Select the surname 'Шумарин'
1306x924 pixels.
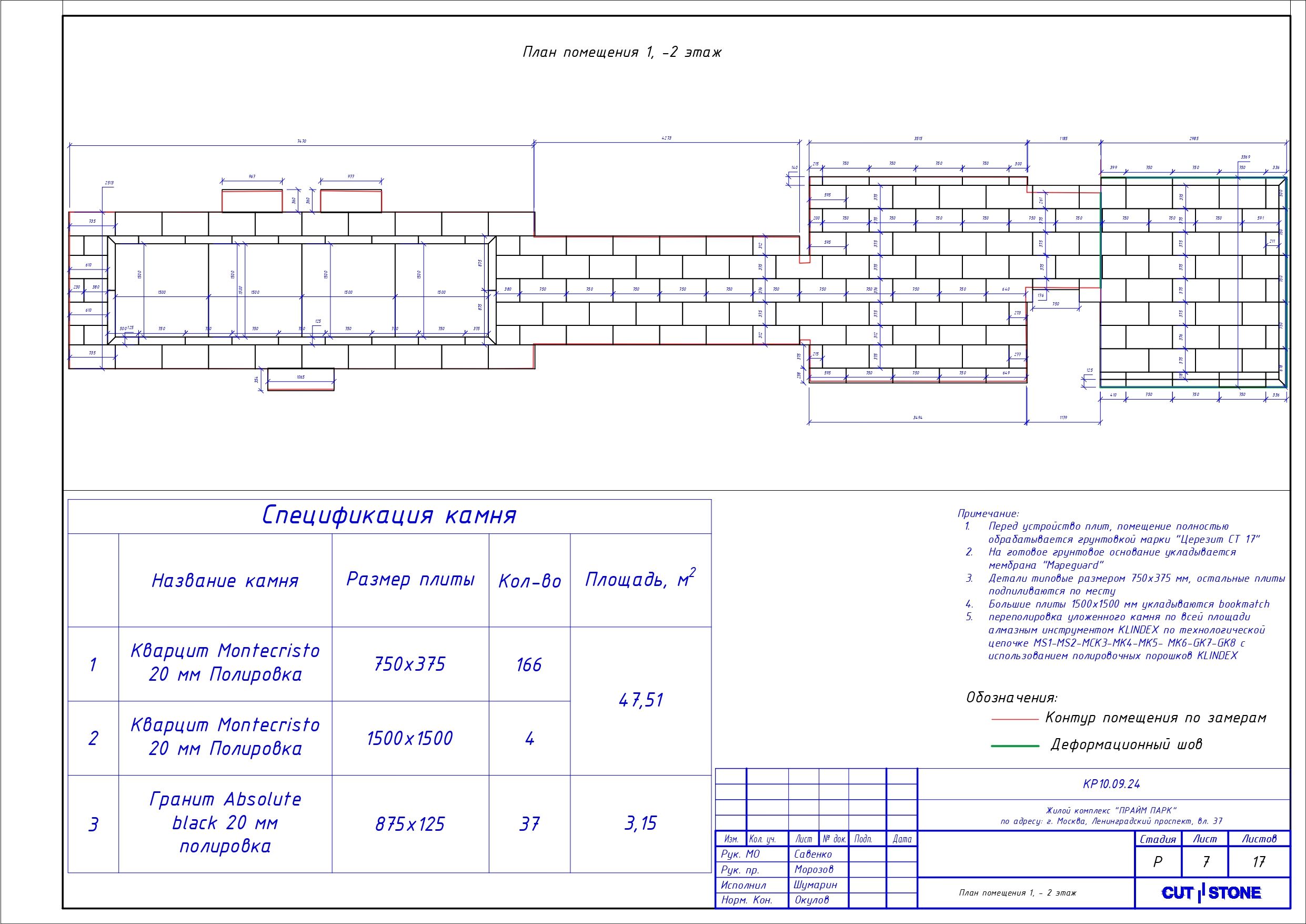click(x=815, y=885)
